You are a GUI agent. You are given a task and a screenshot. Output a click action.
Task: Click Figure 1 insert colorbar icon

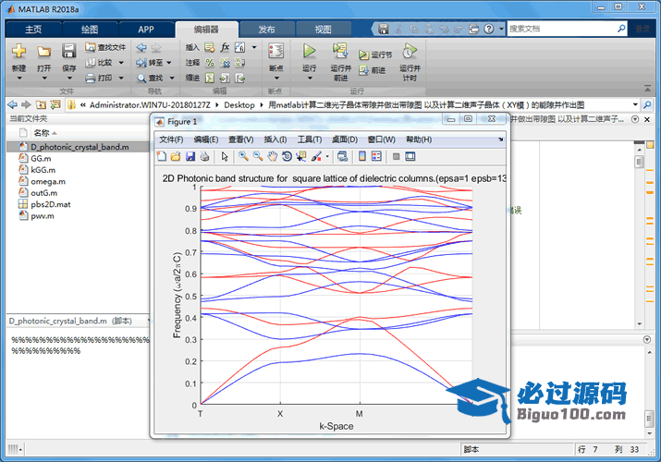pyautogui.click(x=361, y=157)
